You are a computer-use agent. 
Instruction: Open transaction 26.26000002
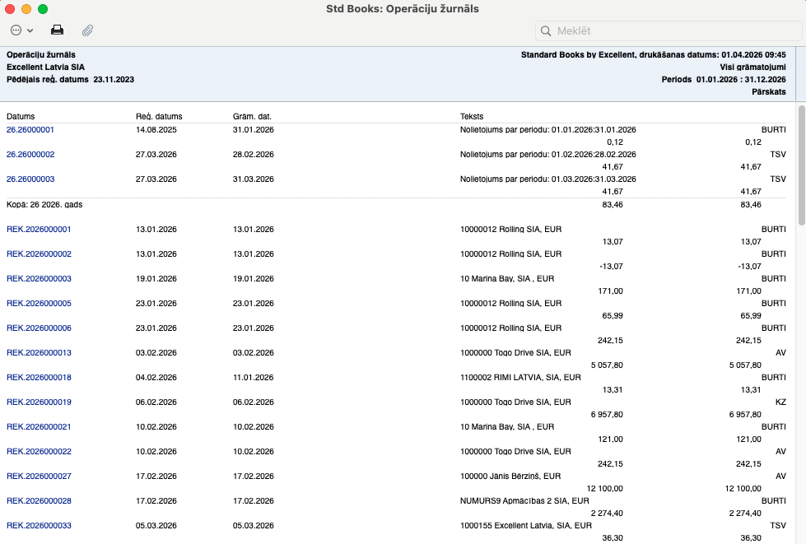[x=30, y=155]
